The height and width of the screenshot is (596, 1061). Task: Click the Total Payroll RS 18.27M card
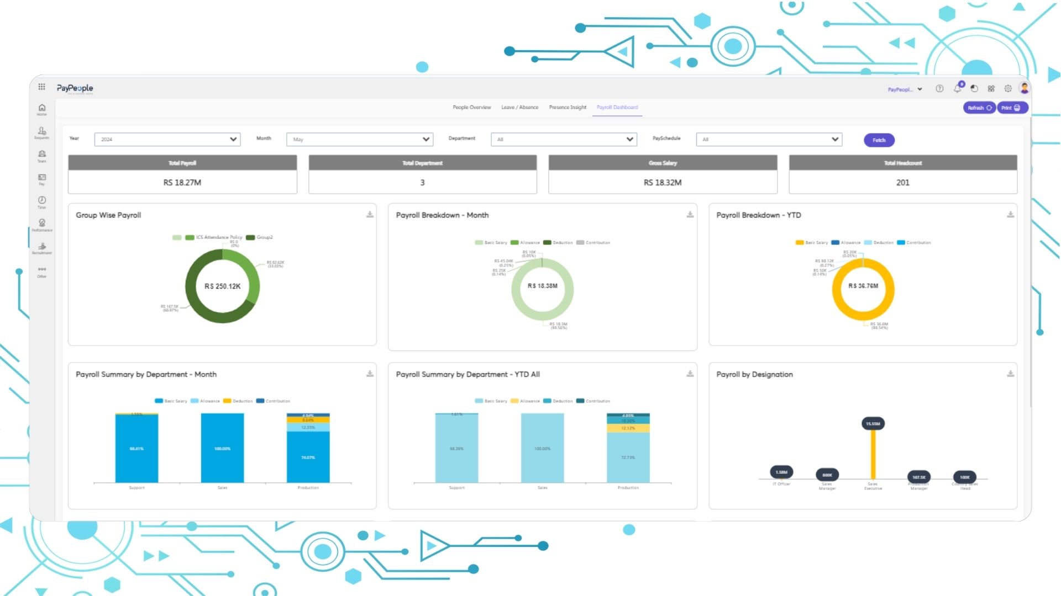coord(182,174)
